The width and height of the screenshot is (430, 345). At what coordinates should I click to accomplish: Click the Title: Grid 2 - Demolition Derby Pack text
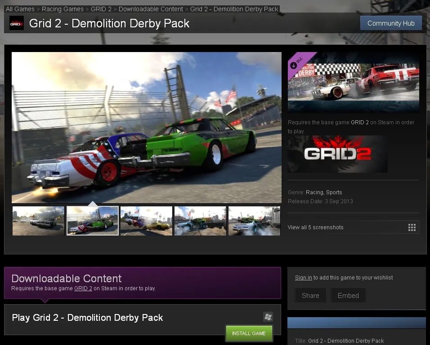click(x=339, y=341)
